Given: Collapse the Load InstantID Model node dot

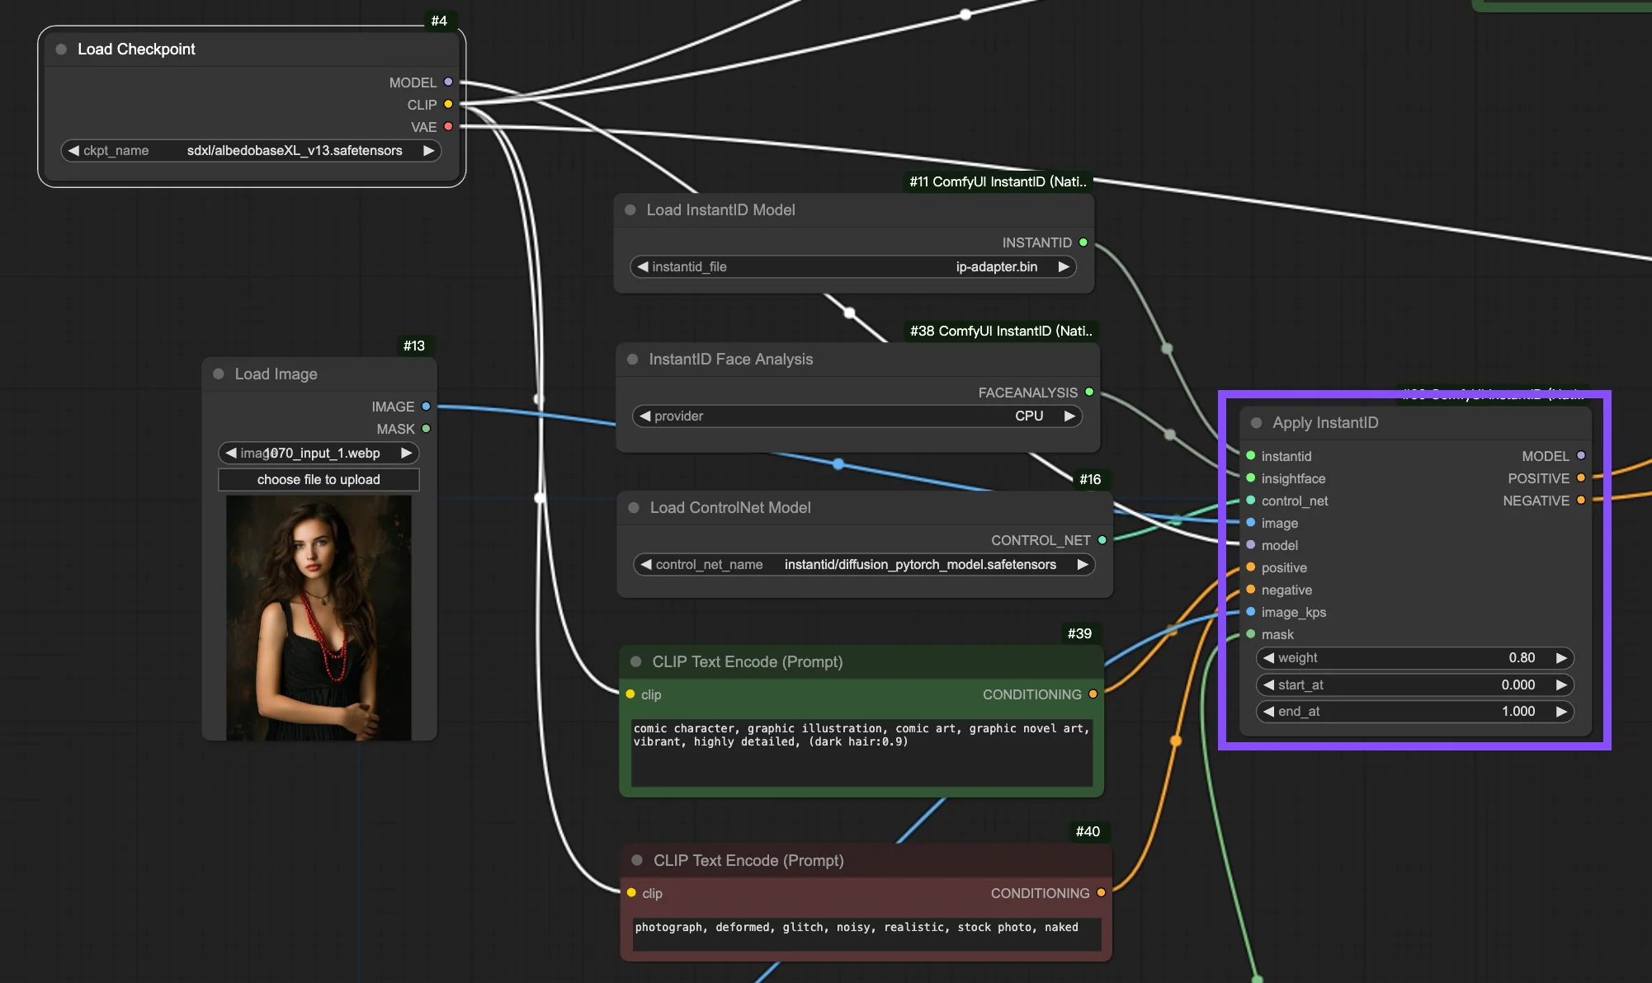Looking at the screenshot, I should pos(630,210).
